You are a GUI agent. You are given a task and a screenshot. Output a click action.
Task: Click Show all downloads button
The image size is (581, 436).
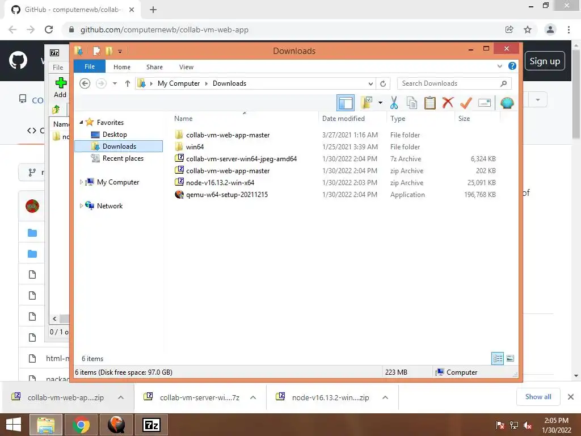[x=538, y=397]
